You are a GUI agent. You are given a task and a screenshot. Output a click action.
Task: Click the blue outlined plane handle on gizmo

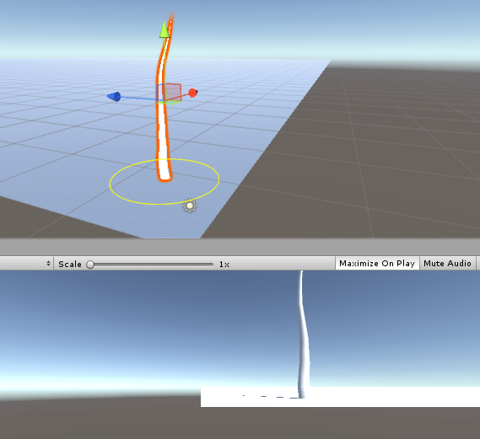point(161,92)
